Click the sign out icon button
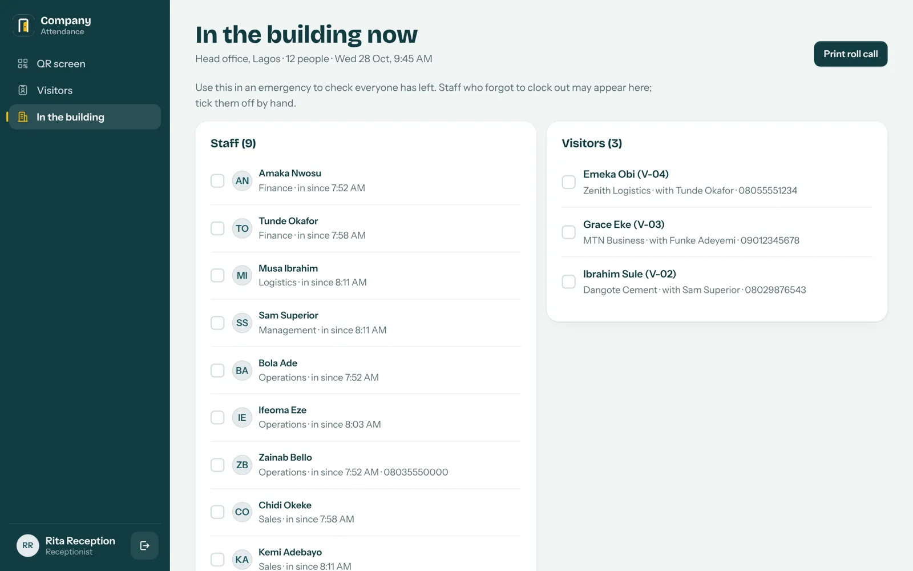This screenshot has height=571, width=913. pos(144,546)
